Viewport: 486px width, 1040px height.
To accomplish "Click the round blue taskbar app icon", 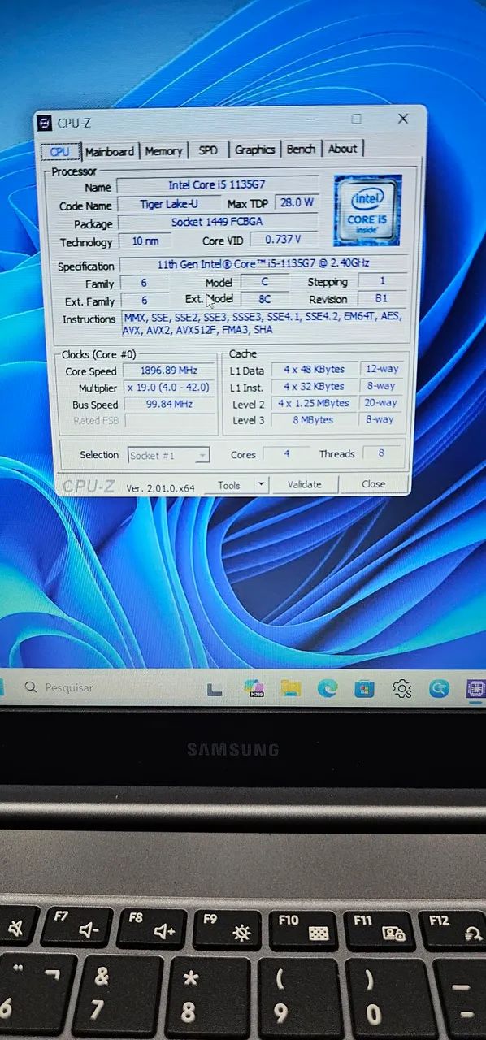I will tap(439, 689).
